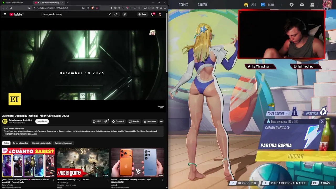The image size is (336, 189).
Task: Start voice search with microphone icon
Action: pyautogui.click(x=125, y=14)
